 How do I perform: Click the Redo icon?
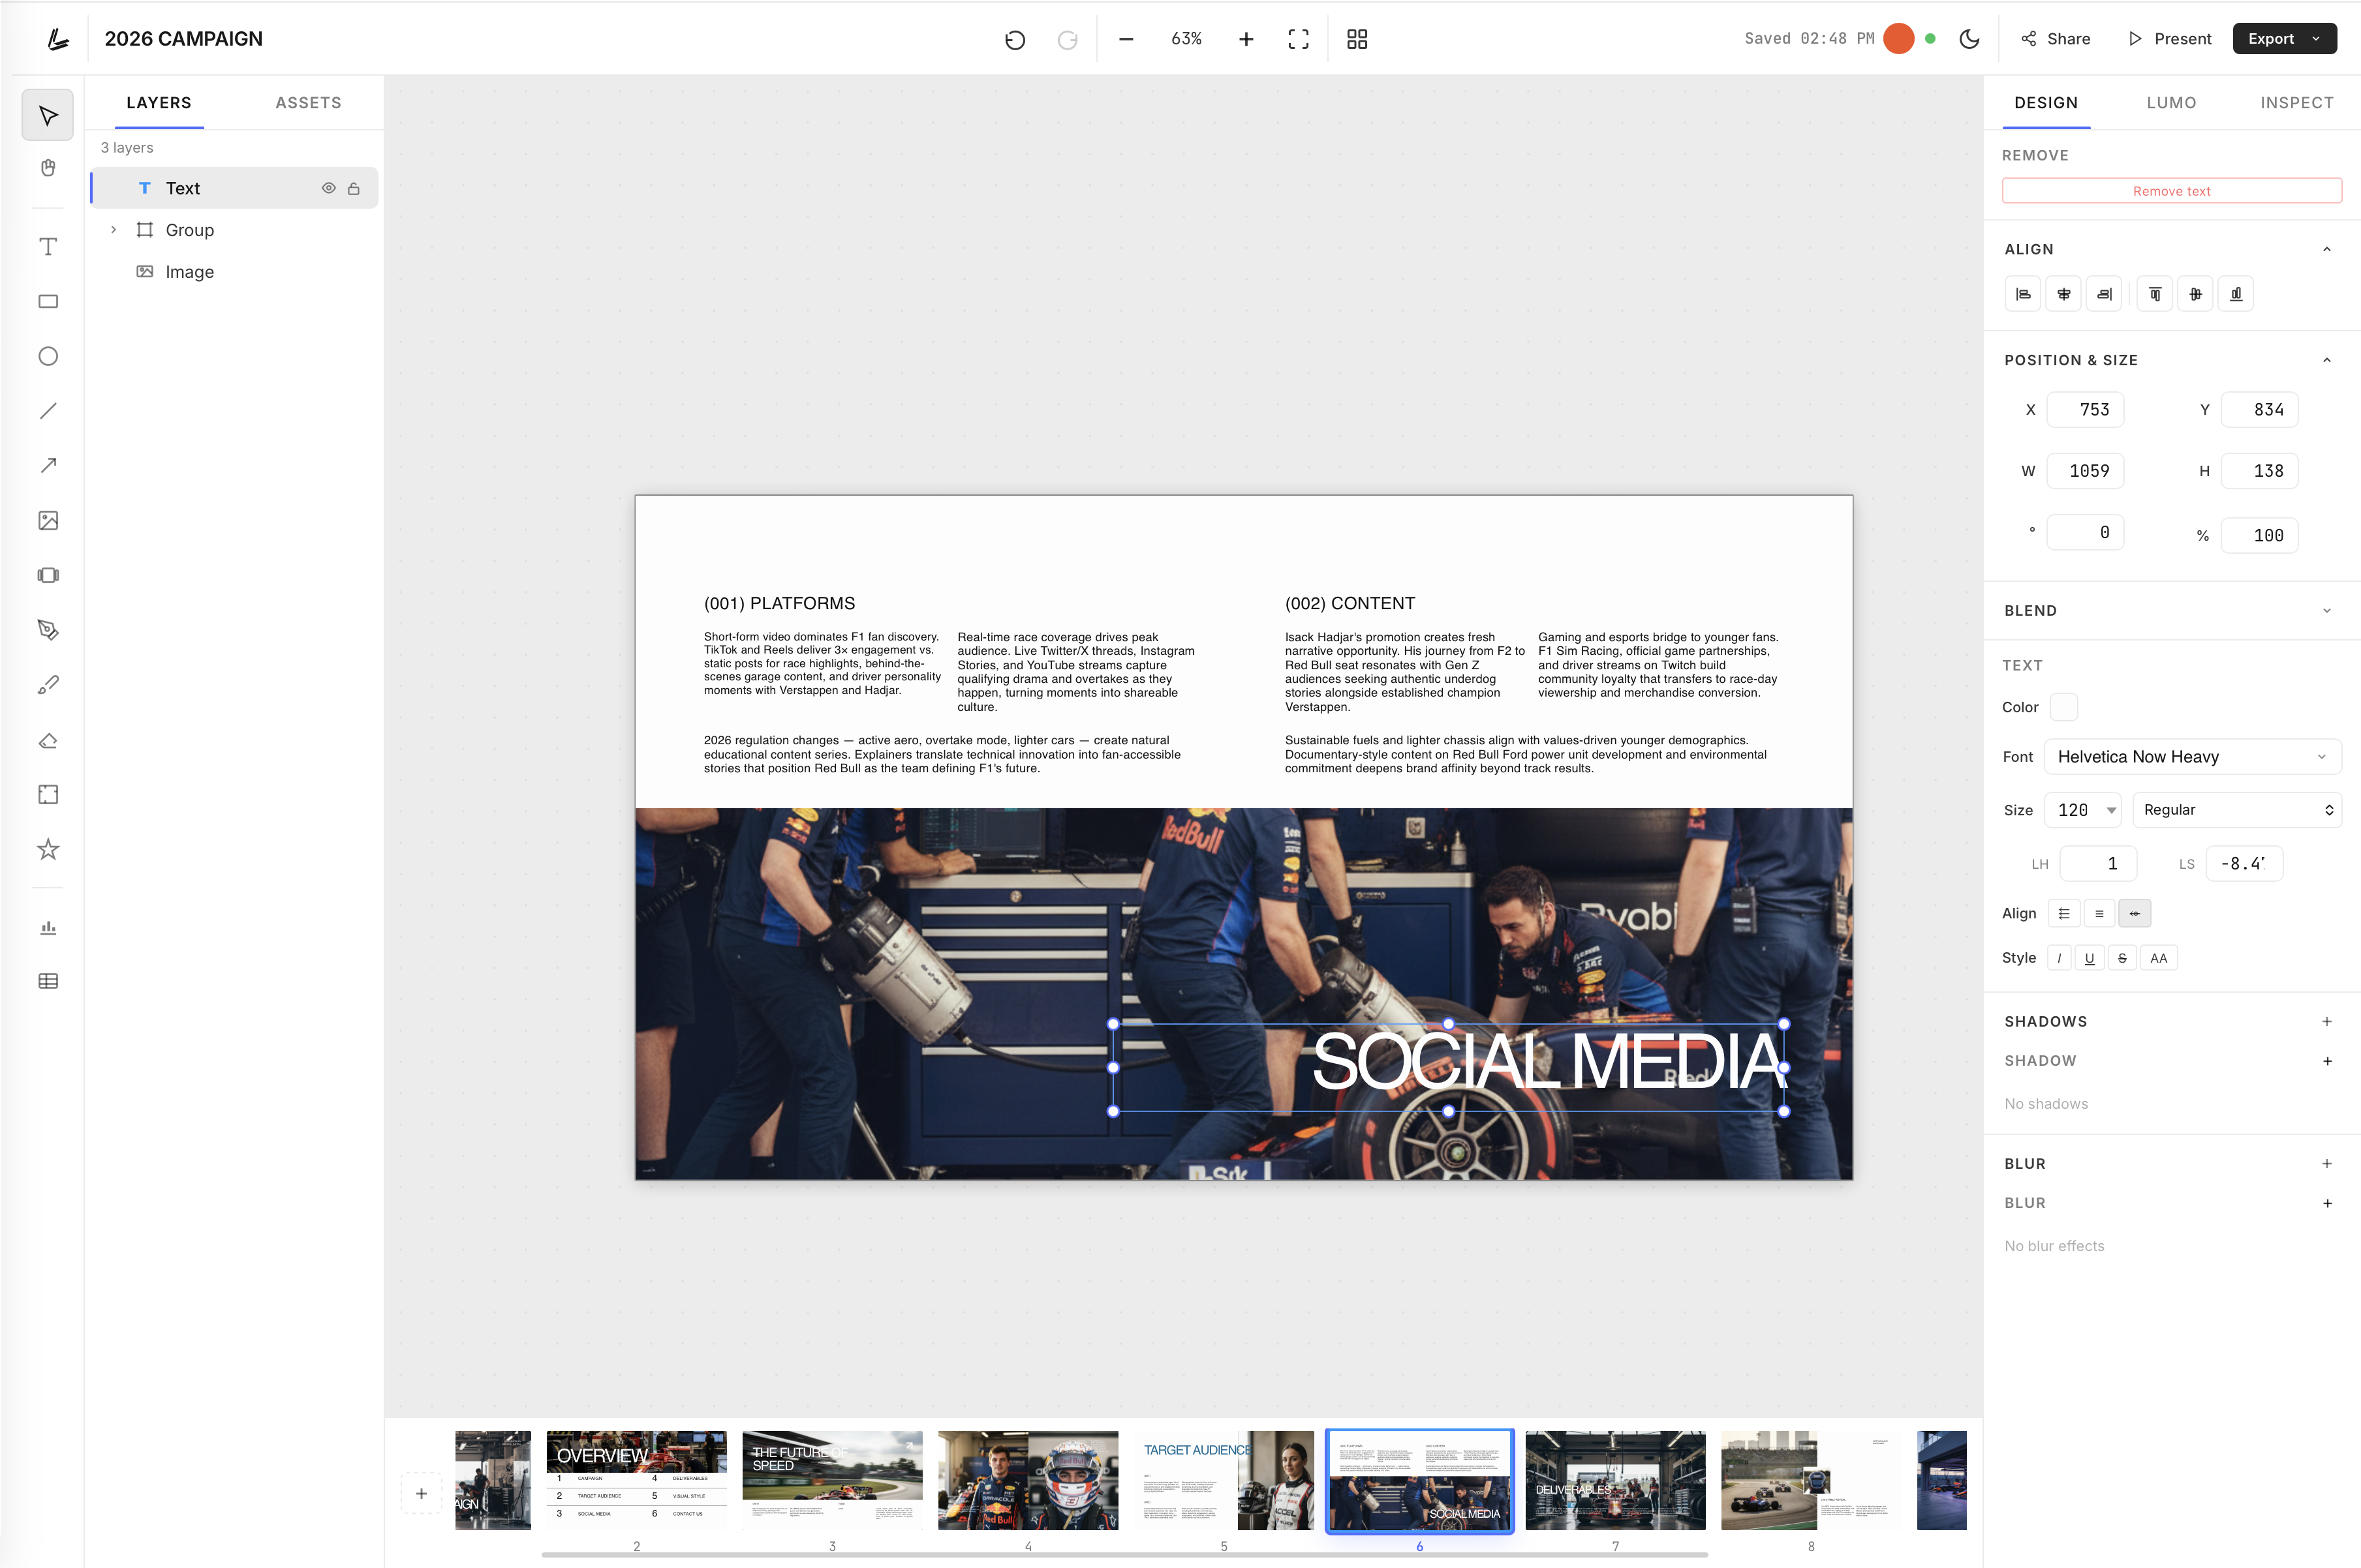click(1068, 39)
